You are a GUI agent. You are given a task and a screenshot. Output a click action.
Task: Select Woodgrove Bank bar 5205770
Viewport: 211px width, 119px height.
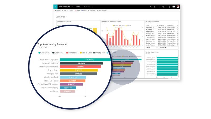pos(73,77)
